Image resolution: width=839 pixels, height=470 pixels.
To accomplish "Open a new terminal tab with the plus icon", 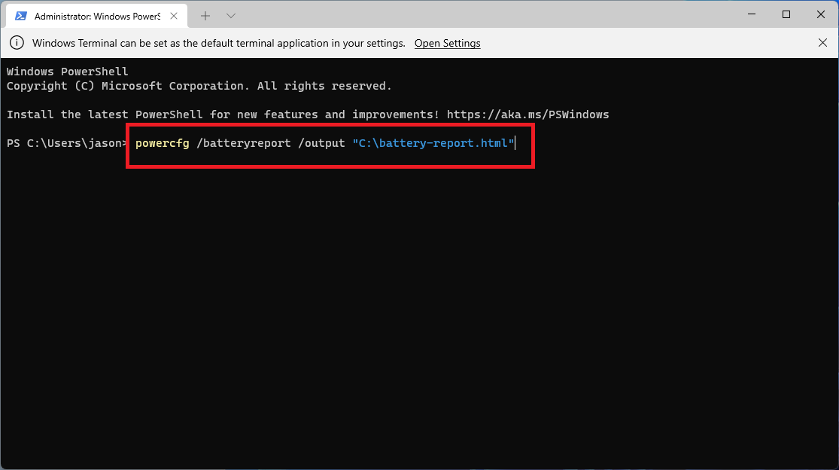I will [x=205, y=14].
